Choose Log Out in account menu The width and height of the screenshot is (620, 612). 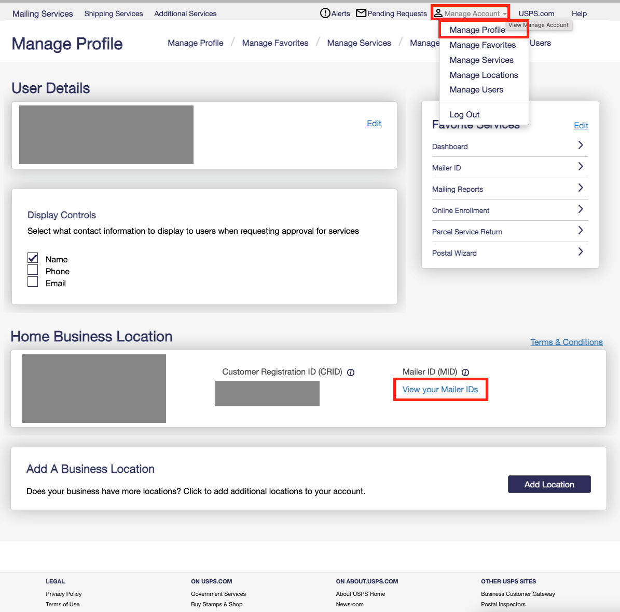tap(464, 114)
